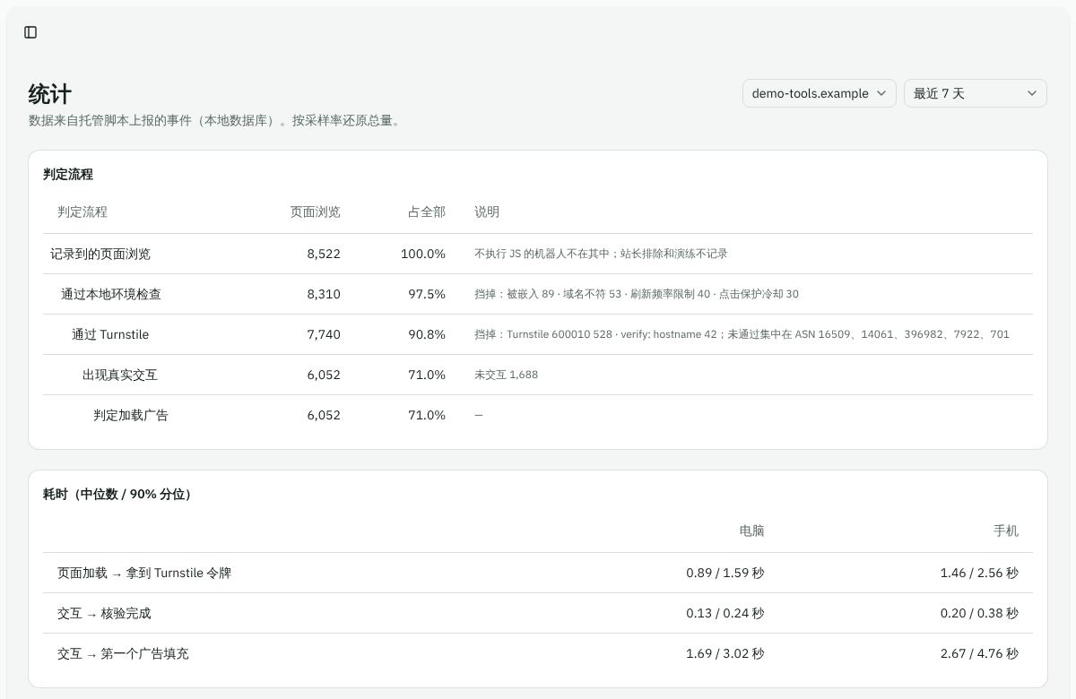Click the desktop value 1.69 / 3.02 秒
Screen dimensions: 1076x699
click(x=725, y=653)
